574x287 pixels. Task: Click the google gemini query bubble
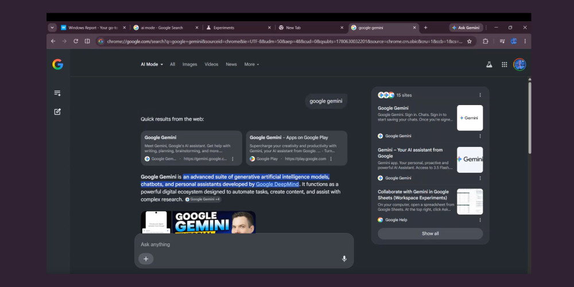pyautogui.click(x=326, y=101)
